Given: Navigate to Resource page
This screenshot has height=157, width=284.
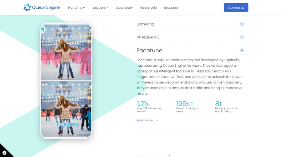Looking at the screenshot, I should (171, 8).
